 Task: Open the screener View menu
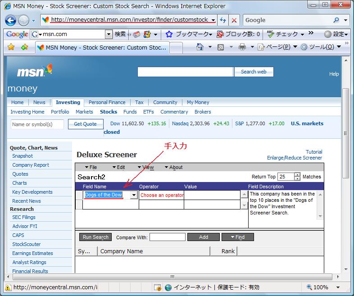[x=145, y=167]
